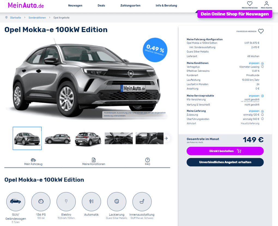This screenshot has width=278, height=226.
Task: Go to Sonderaktionen breadcrumb link
Action: coord(37,18)
